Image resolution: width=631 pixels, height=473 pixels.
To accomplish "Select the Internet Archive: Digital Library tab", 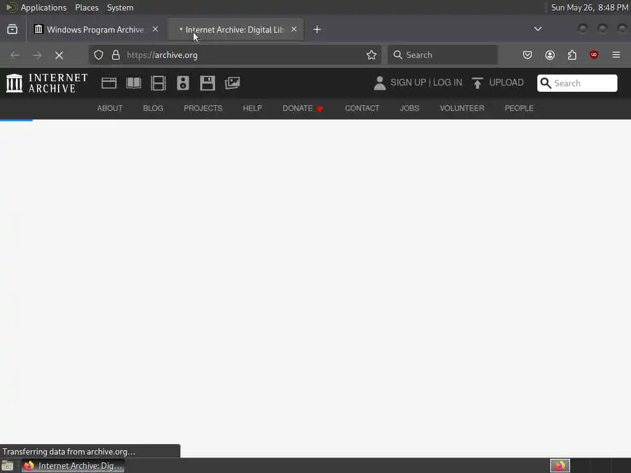I will [236, 30].
